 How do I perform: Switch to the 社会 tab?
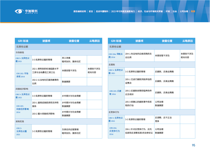pyautogui.click(x=175, y=11)
